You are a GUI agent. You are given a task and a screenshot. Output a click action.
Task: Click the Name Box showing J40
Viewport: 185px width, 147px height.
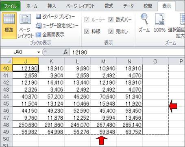[x=18, y=52]
